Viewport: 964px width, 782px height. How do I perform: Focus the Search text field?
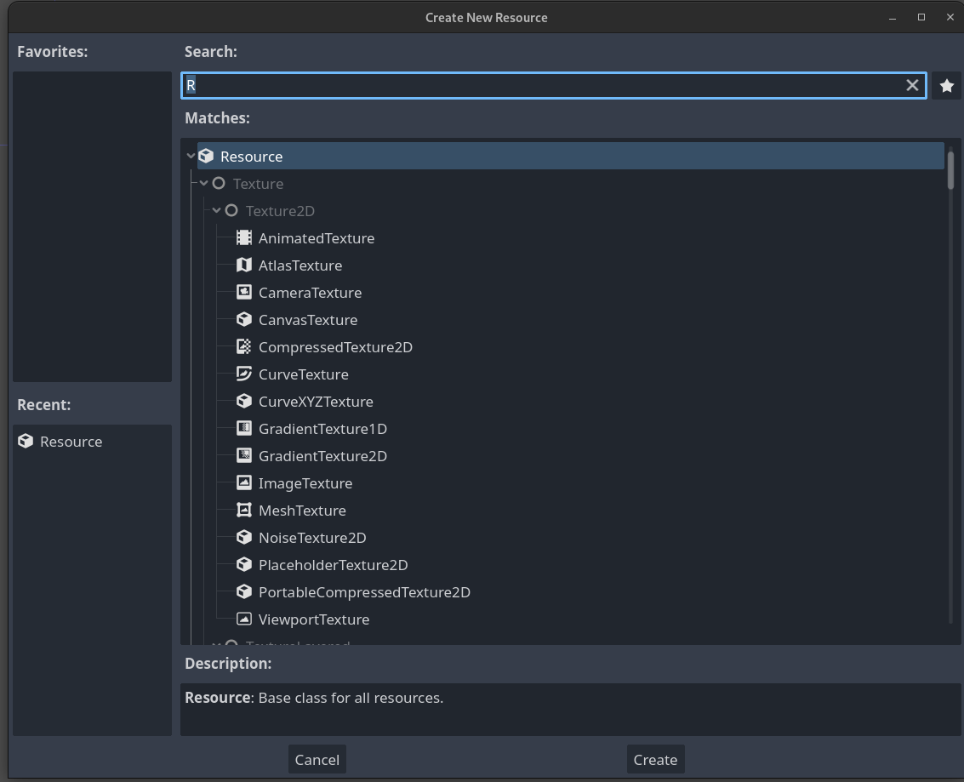[545, 85]
